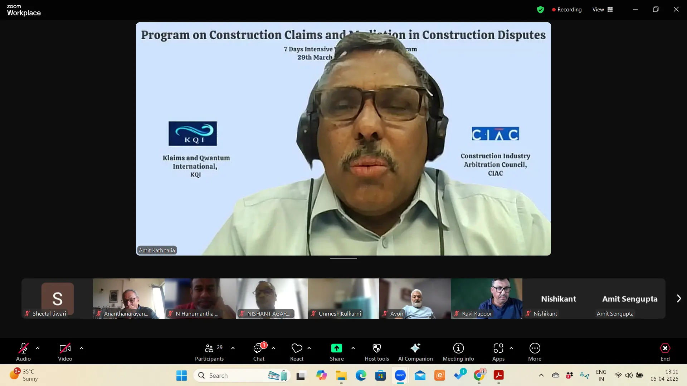687x386 pixels.
Task: Open Microsoft Edge from taskbar
Action: click(361, 375)
